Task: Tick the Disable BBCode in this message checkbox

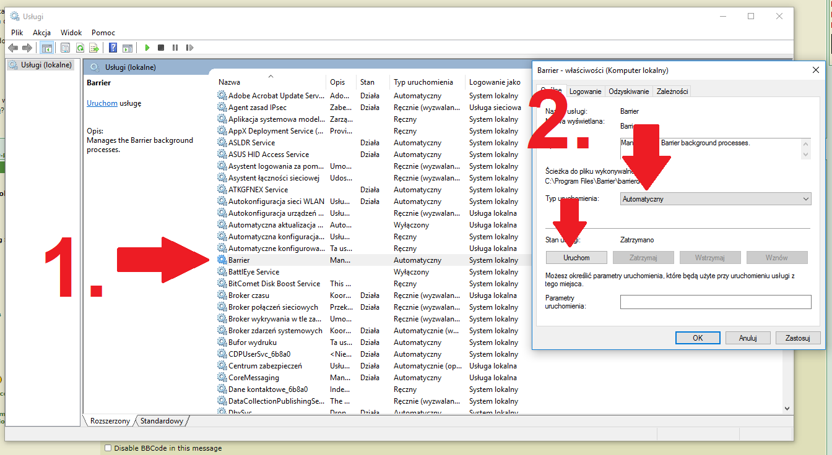Action: pyautogui.click(x=108, y=448)
